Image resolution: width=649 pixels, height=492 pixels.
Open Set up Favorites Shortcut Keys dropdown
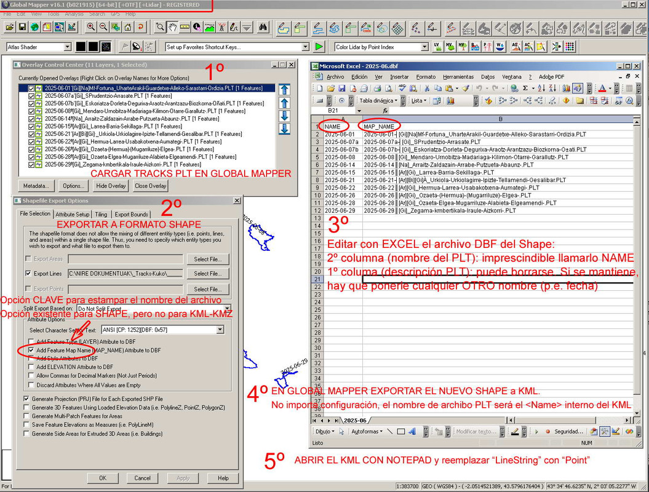pyautogui.click(x=306, y=47)
